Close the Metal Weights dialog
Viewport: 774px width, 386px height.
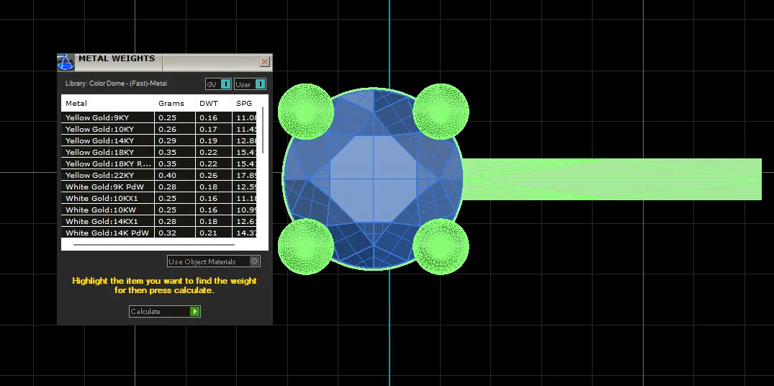(x=264, y=62)
